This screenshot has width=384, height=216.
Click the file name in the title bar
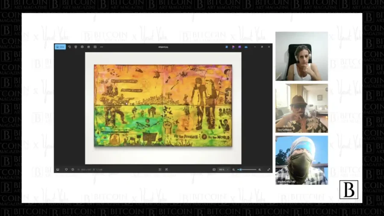coord(163,47)
